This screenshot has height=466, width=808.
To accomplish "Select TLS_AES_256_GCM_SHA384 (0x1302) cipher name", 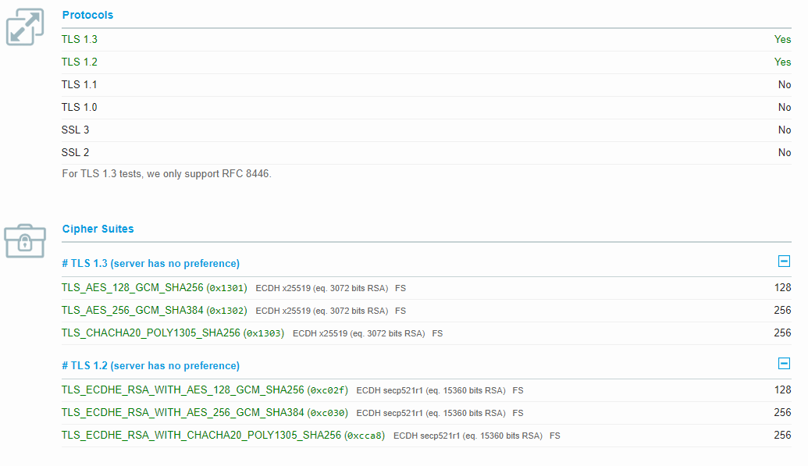I will [154, 311].
